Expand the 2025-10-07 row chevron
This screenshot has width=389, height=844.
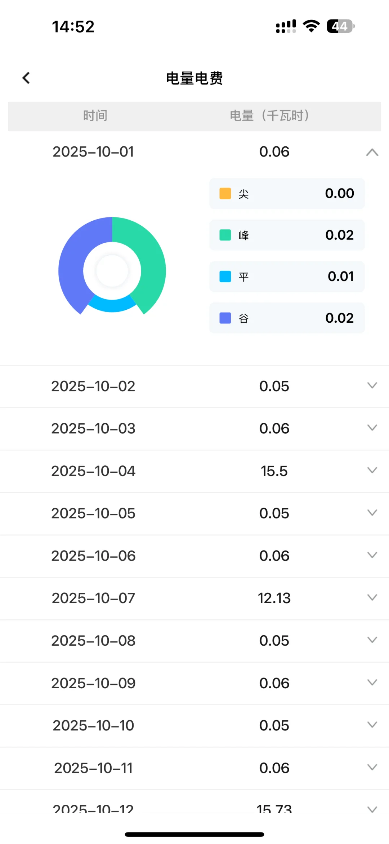[x=372, y=597]
